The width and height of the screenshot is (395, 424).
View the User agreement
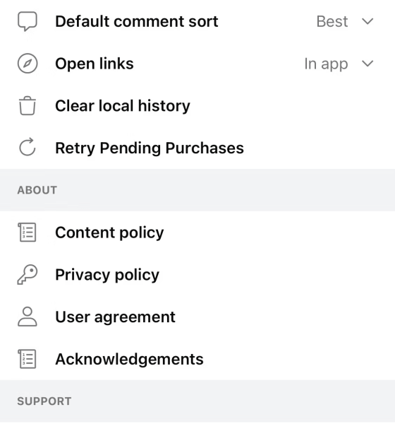point(197,317)
